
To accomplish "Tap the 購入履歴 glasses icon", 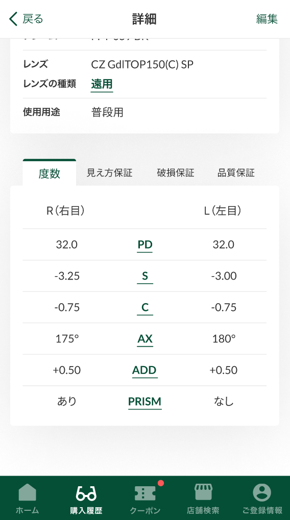I will click(86, 493).
